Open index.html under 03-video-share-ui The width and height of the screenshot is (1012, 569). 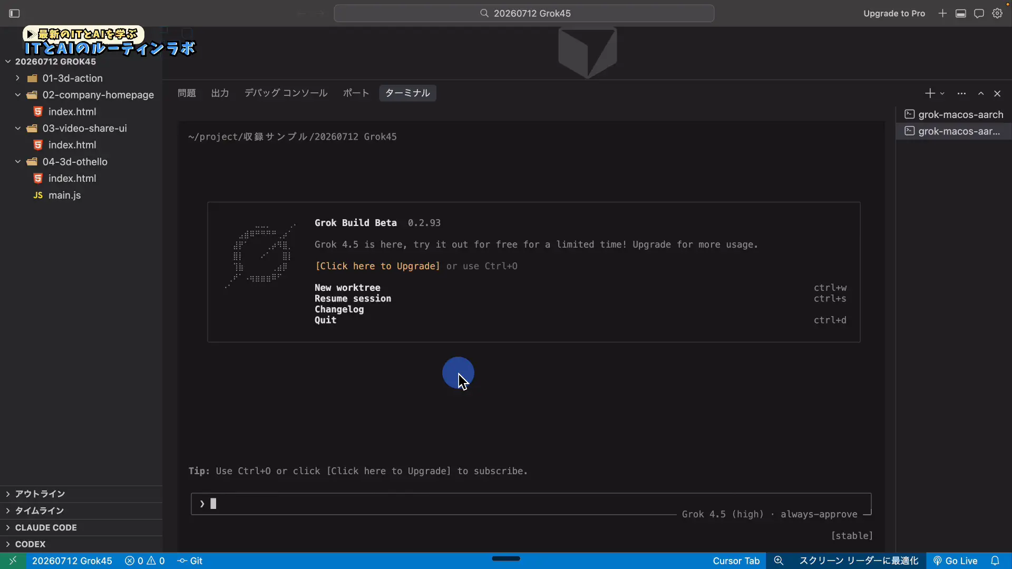tap(81, 145)
